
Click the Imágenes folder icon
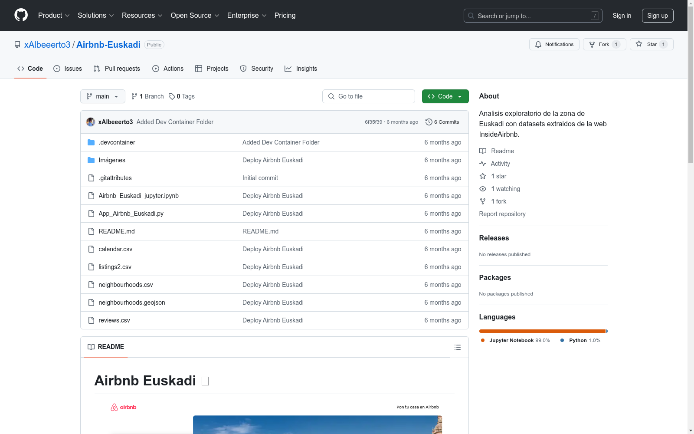(x=91, y=160)
